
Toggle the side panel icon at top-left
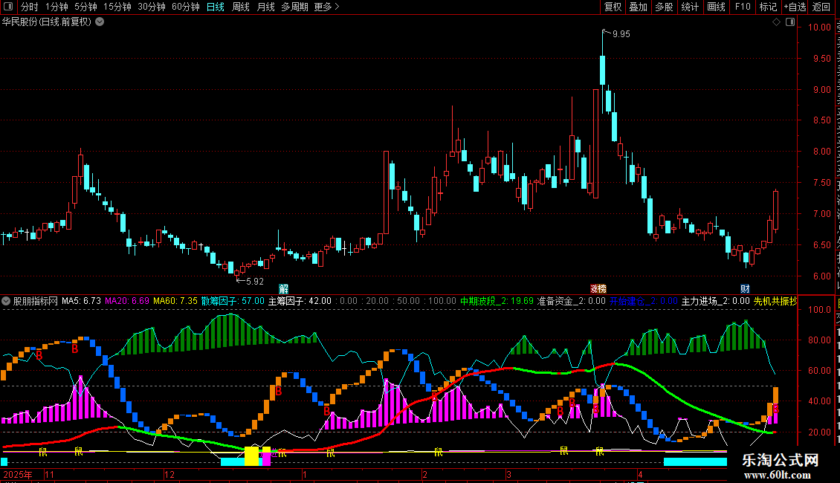(x=8, y=7)
